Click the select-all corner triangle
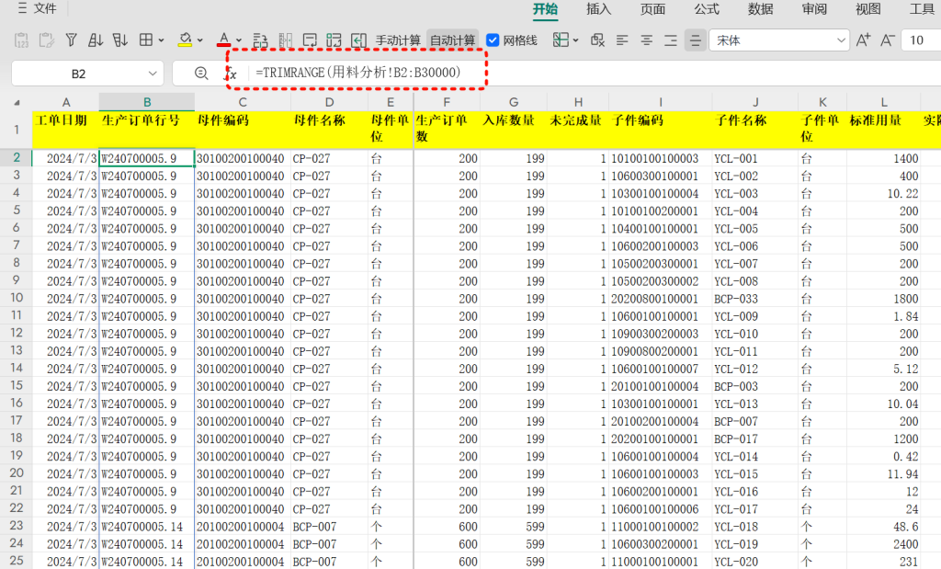941x569 pixels. (17, 103)
